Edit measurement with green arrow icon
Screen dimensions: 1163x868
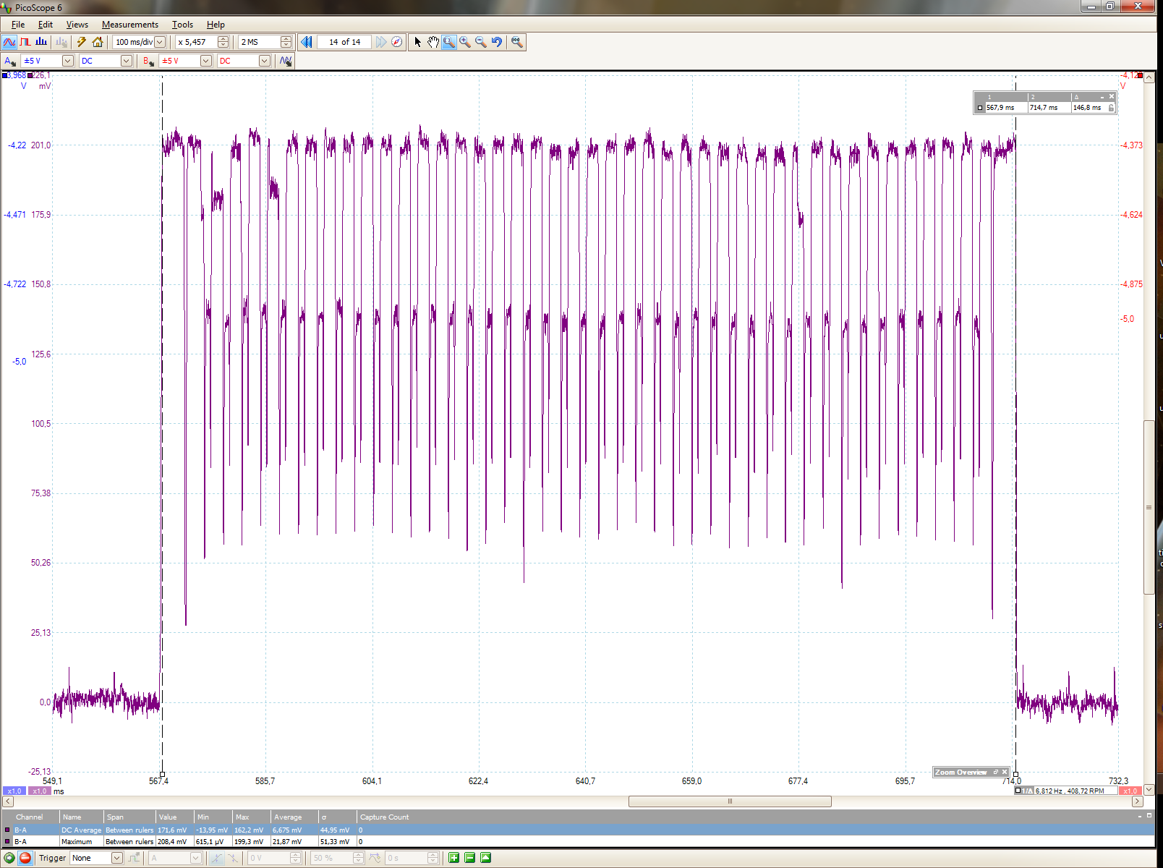[x=485, y=858]
